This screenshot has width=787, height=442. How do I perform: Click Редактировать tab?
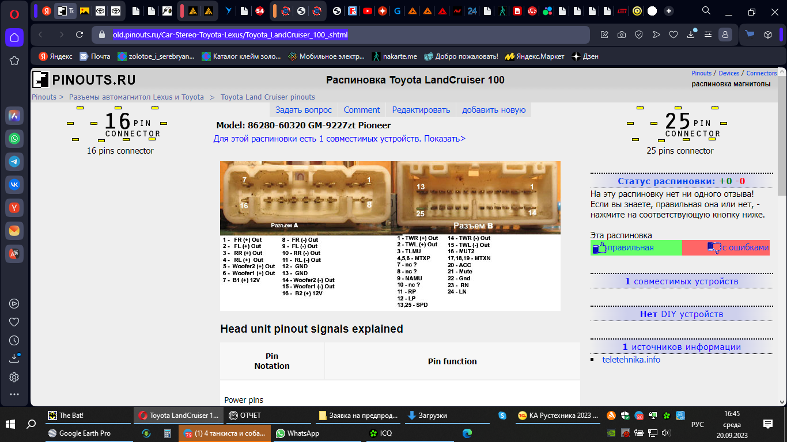(421, 110)
